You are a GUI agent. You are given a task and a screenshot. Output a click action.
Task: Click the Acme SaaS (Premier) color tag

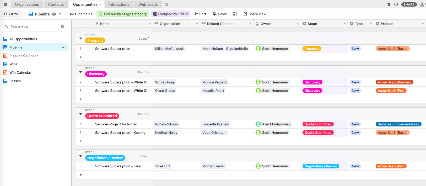point(394,82)
